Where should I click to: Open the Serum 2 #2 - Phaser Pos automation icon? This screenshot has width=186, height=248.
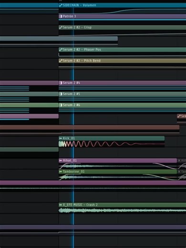pos(61,50)
